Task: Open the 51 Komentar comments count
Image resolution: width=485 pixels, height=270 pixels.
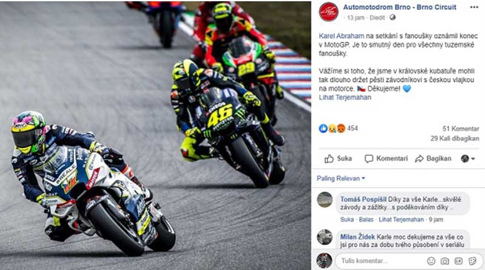Action: [x=461, y=129]
